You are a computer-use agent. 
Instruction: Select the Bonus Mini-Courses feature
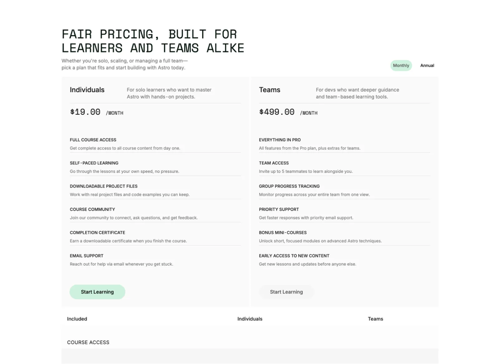[x=283, y=232]
